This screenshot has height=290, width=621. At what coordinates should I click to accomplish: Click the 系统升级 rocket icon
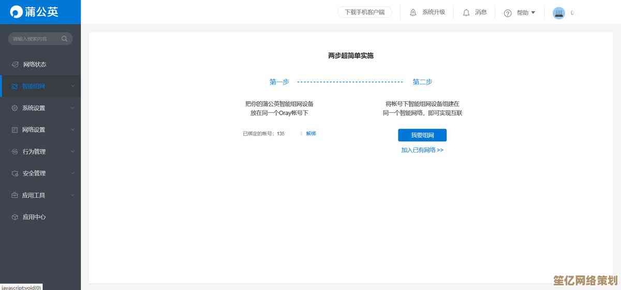pos(413,12)
